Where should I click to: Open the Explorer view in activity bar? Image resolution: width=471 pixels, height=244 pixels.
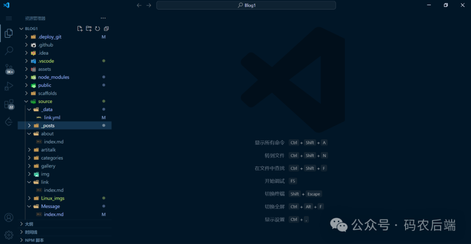point(9,33)
